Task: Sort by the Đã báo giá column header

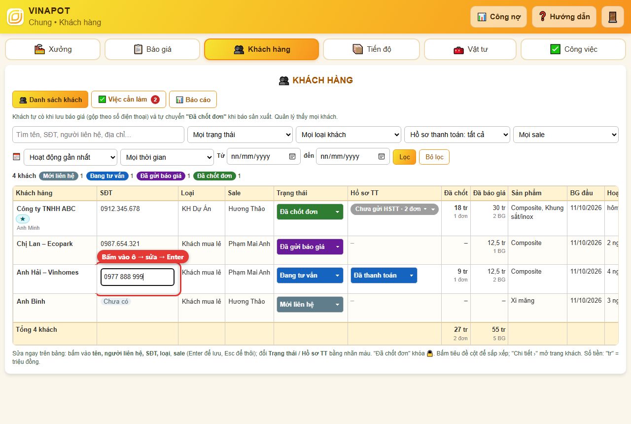Action: coord(489,193)
